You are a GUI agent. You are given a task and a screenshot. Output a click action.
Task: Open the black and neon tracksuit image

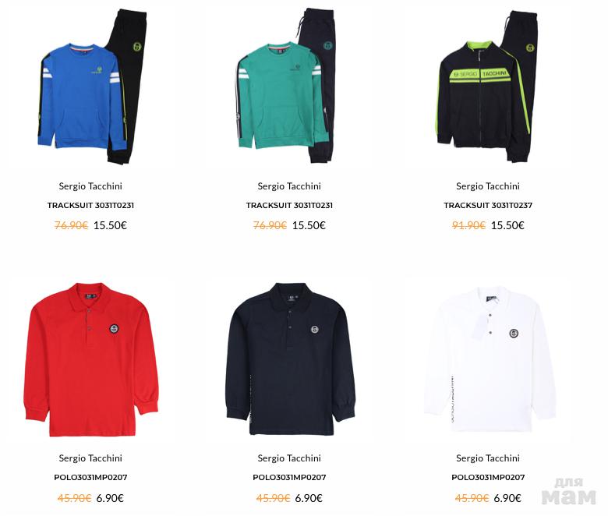pos(487,86)
